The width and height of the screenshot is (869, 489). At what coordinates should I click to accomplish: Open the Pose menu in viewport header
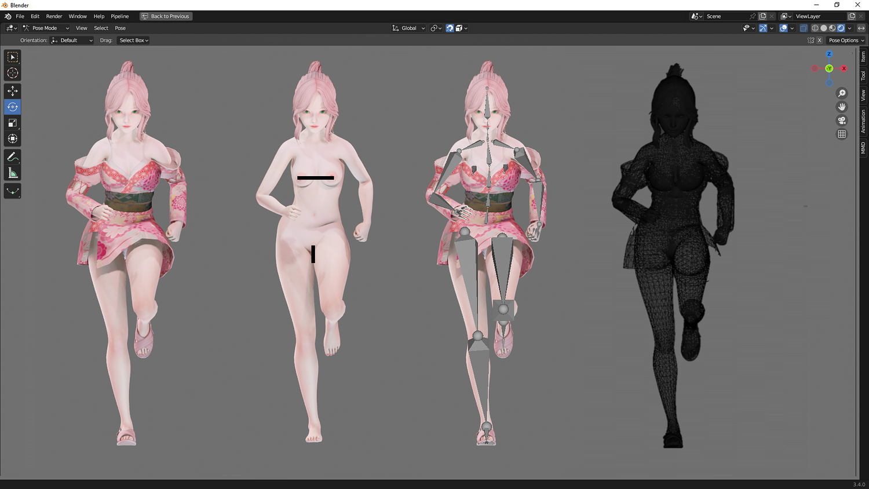click(121, 28)
